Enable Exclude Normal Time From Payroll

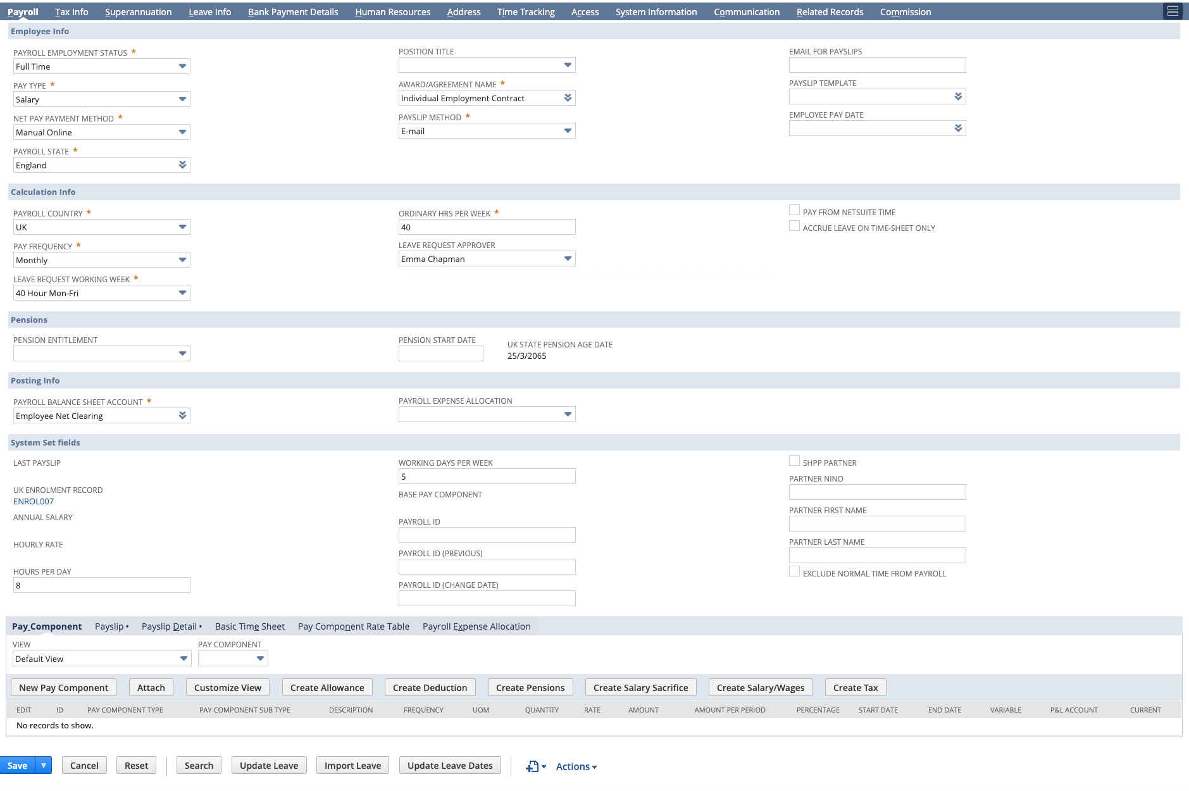click(x=795, y=571)
